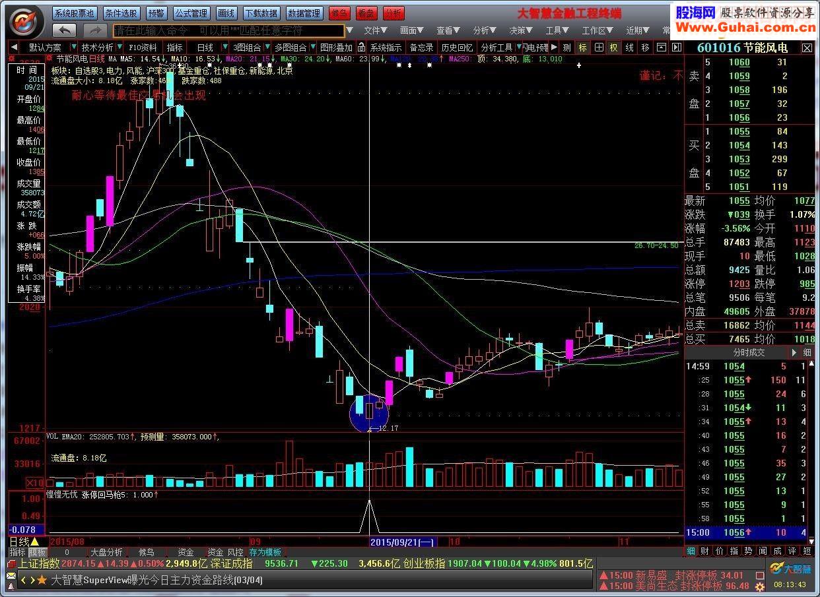Click the SuperView news headline link
Screen dimensions: 820x597
(x=156, y=581)
